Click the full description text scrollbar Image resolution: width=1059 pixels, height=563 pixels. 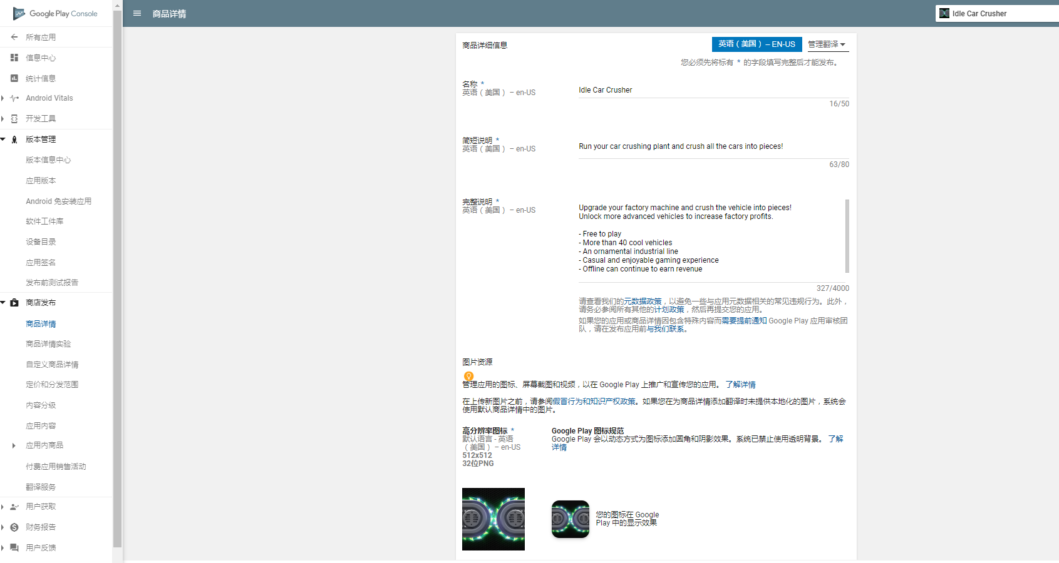(847, 236)
